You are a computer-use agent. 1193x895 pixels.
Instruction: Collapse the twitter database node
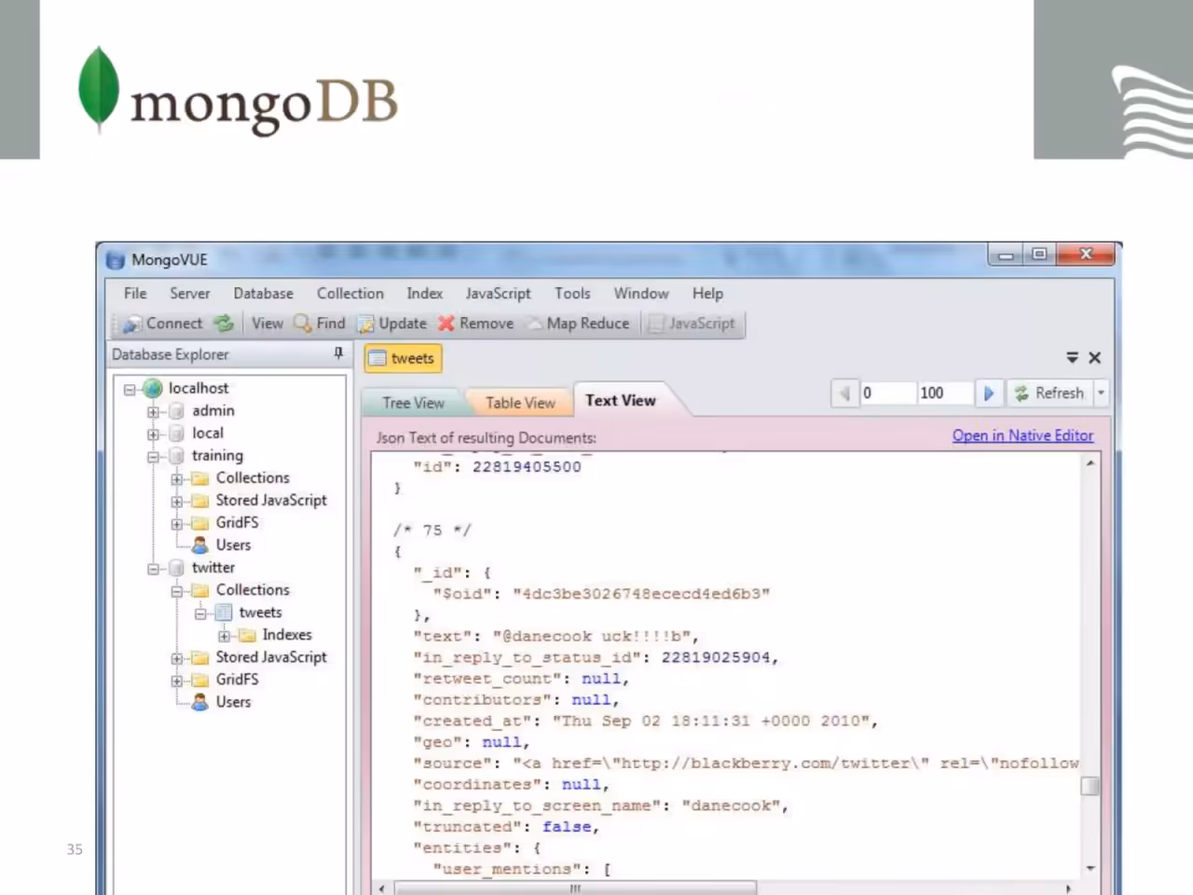tap(153, 568)
